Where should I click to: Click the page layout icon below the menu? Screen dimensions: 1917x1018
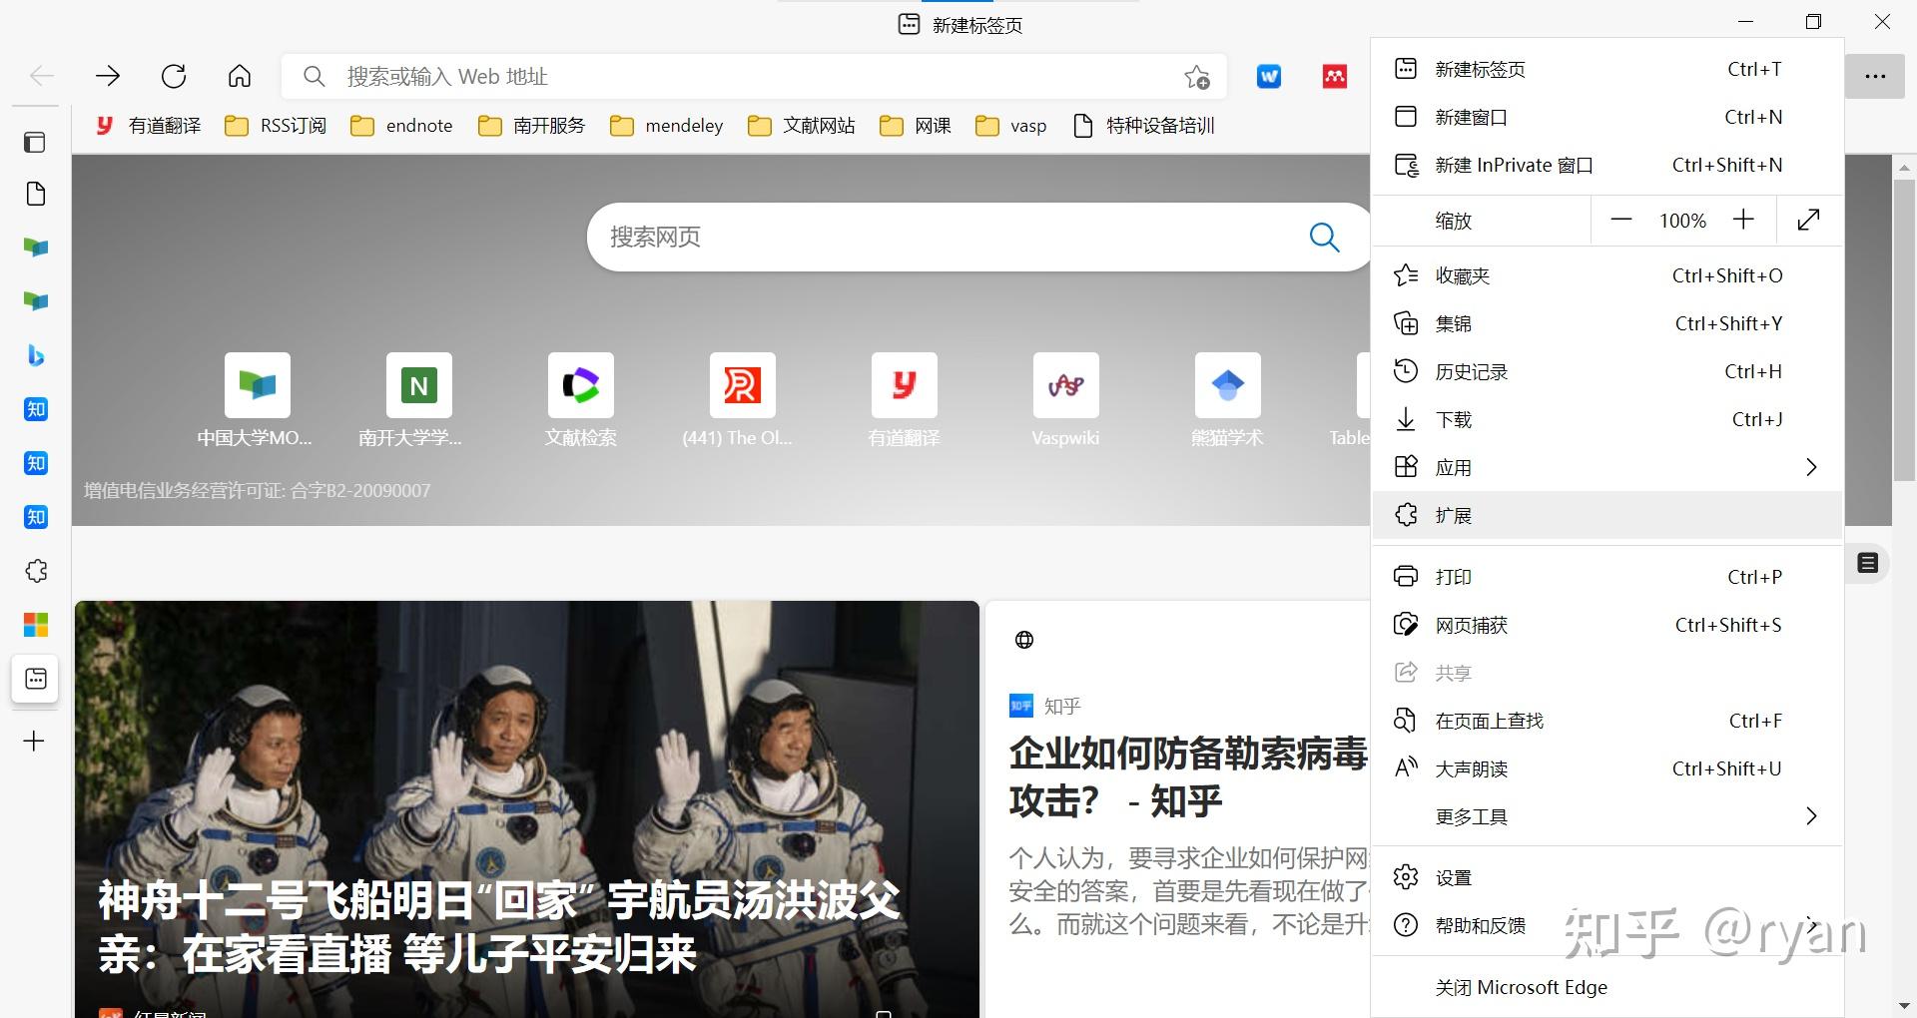1867,563
